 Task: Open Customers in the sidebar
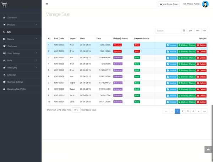[12, 46]
